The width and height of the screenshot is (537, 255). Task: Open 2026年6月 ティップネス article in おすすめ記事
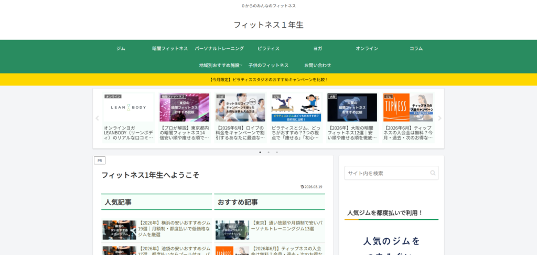pos(287,251)
